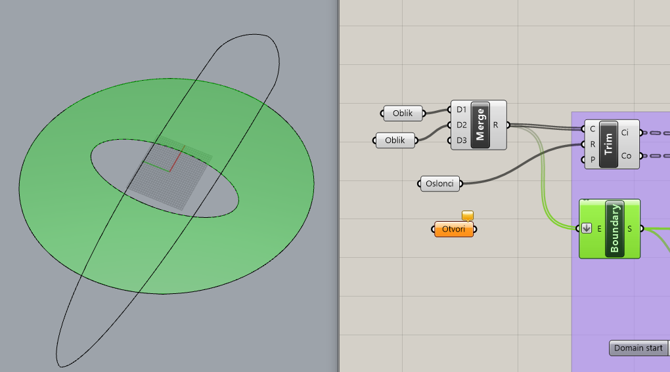The height and width of the screenshot is (372, 670).
Task: Click the D3 input of Merge
Action: [x=461, y=140]
